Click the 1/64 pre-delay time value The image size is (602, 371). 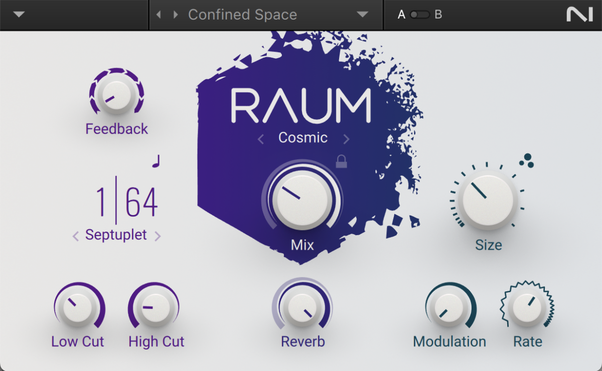pos(126,202)
